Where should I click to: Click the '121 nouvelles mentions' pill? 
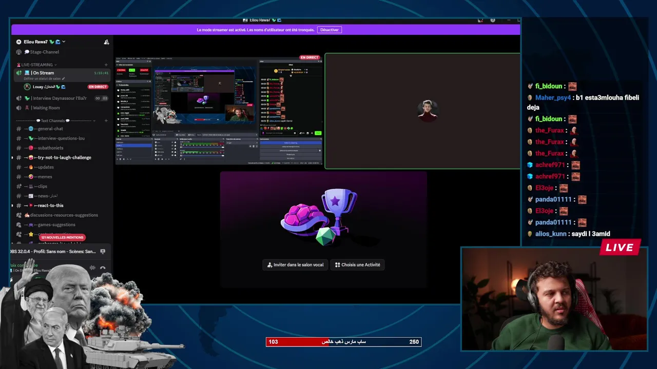point(62,238)
